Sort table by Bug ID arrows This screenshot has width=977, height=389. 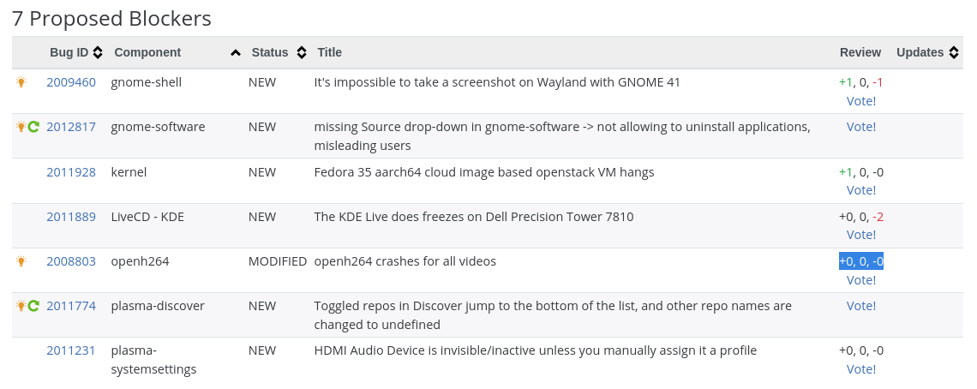coord(98,52)
